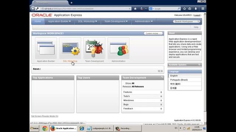Click the taskbar clock
The image size is (236, 132).
[x=197, y=128]
